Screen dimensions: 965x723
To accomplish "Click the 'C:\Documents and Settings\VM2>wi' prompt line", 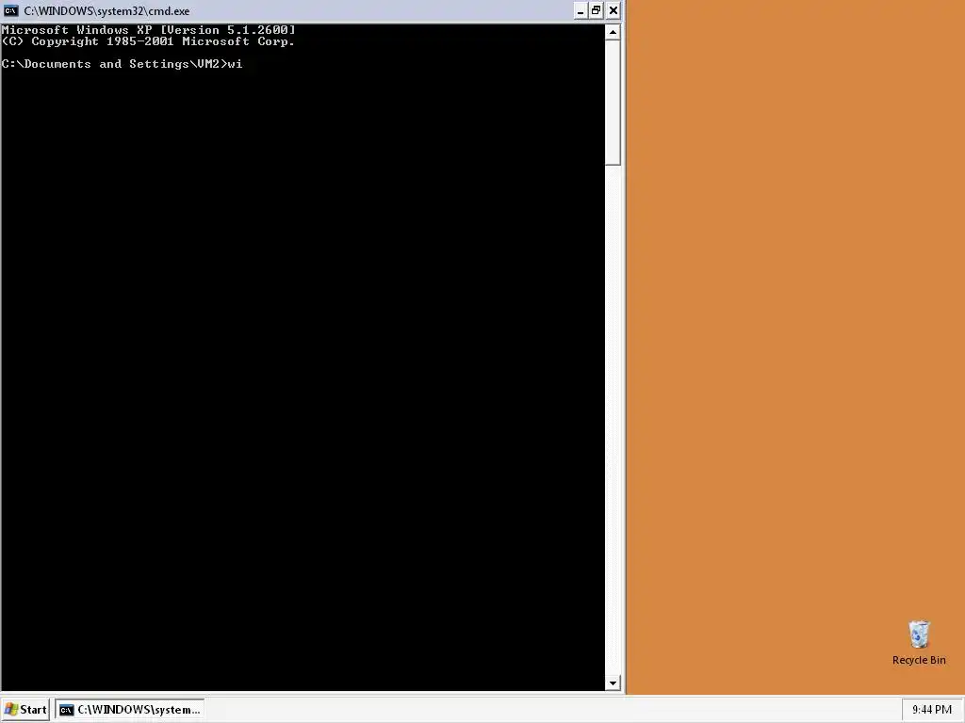I will click(x=122, y=64).
